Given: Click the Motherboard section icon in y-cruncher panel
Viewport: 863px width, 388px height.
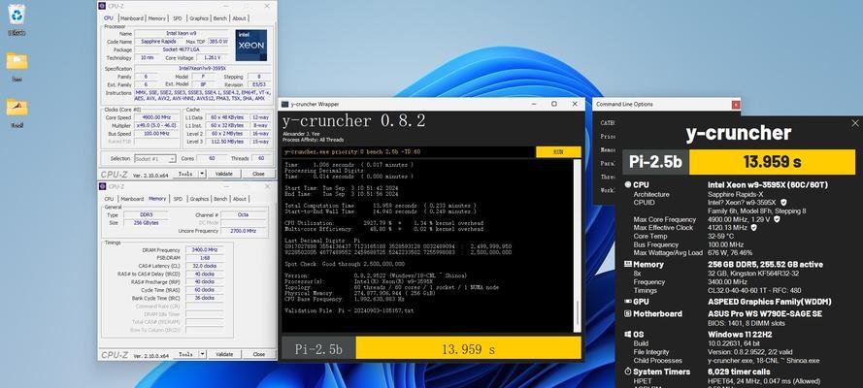Looking at the screenshot, I should click(x=627, y=314).
